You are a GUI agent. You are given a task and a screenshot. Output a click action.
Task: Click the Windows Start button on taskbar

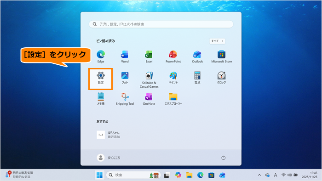click(99, 175)
